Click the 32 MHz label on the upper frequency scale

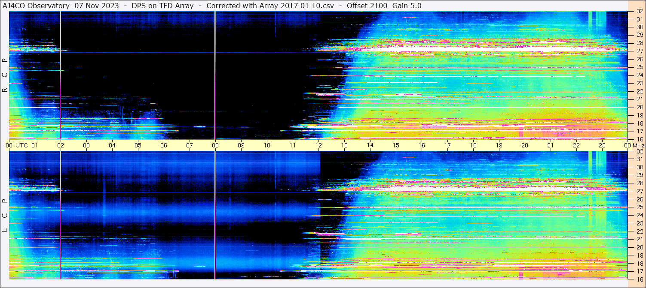[639, 12]
